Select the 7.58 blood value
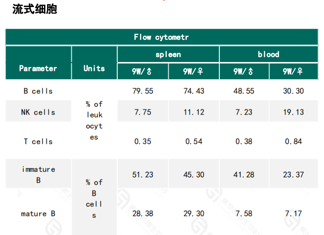The image size is (324, 235). pos(244,214)
